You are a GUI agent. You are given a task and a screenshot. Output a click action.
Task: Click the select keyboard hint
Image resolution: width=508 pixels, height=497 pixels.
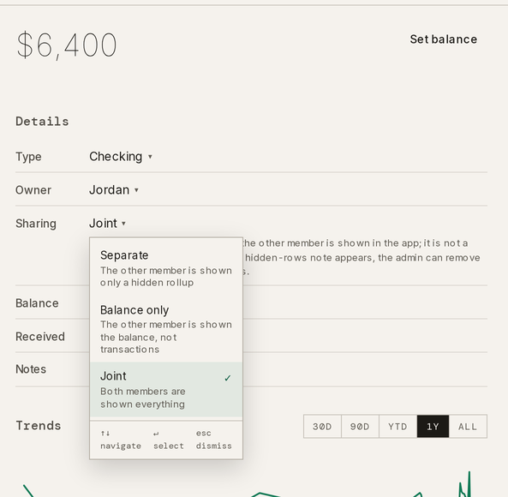tap(169, 440)
